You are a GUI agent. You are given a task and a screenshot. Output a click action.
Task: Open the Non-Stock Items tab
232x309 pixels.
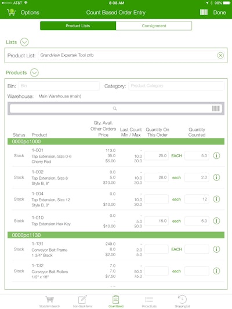(x=82, y=301)
